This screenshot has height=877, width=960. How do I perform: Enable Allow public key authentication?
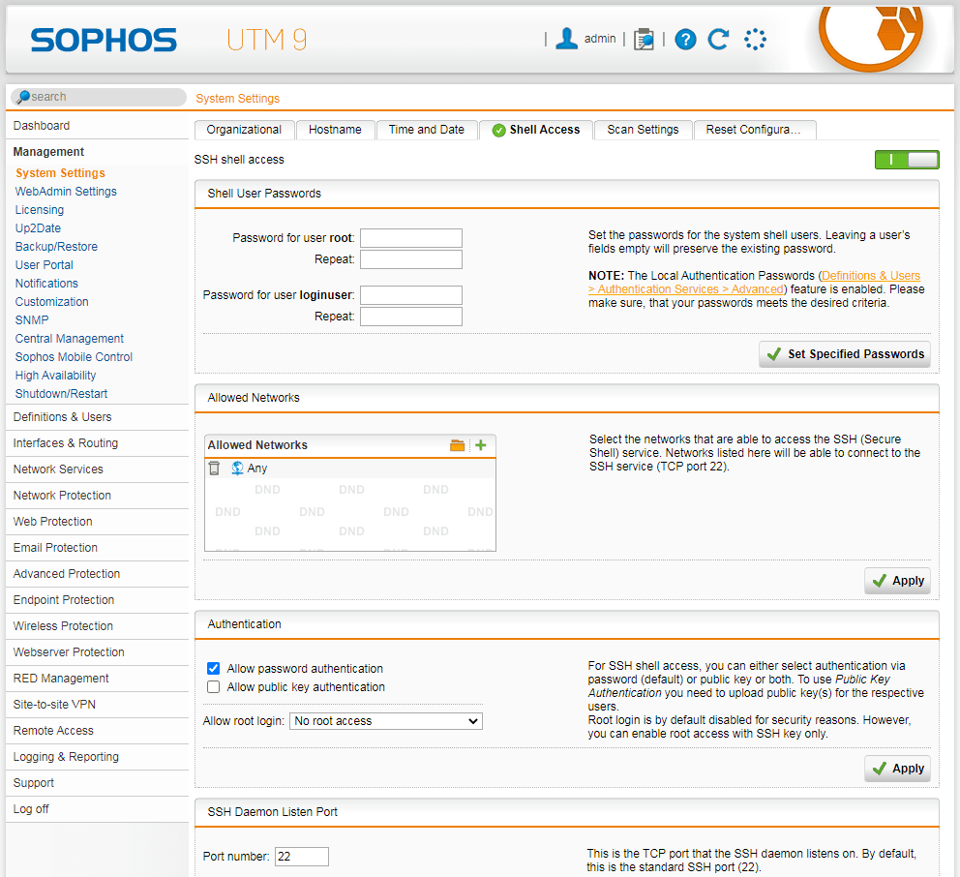[213, 686]
